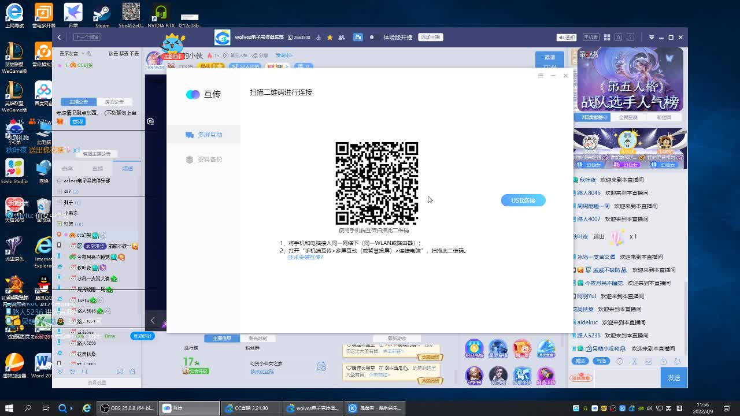Screen dimensions: 740x416
Task: Click the emoji icon in chat toolbar
Action: coord(620,362)
